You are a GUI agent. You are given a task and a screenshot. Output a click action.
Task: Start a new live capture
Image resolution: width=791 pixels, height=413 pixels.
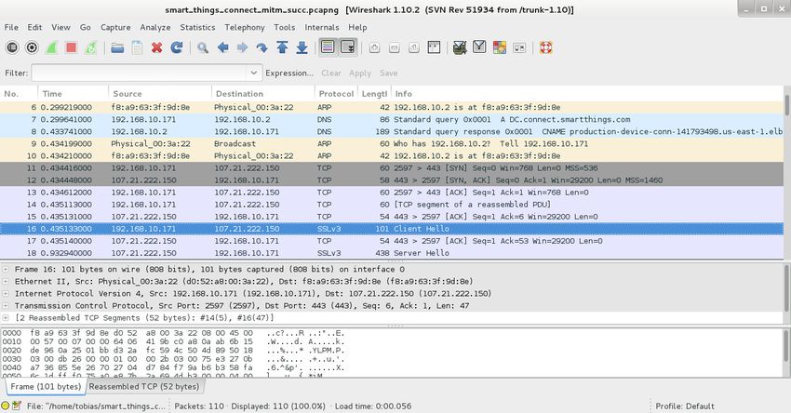point(51,47)
